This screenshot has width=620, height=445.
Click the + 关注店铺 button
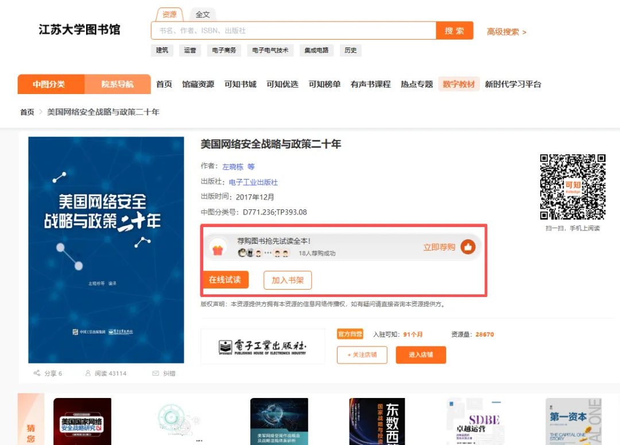pyautogui.click(x=362, y=354)
